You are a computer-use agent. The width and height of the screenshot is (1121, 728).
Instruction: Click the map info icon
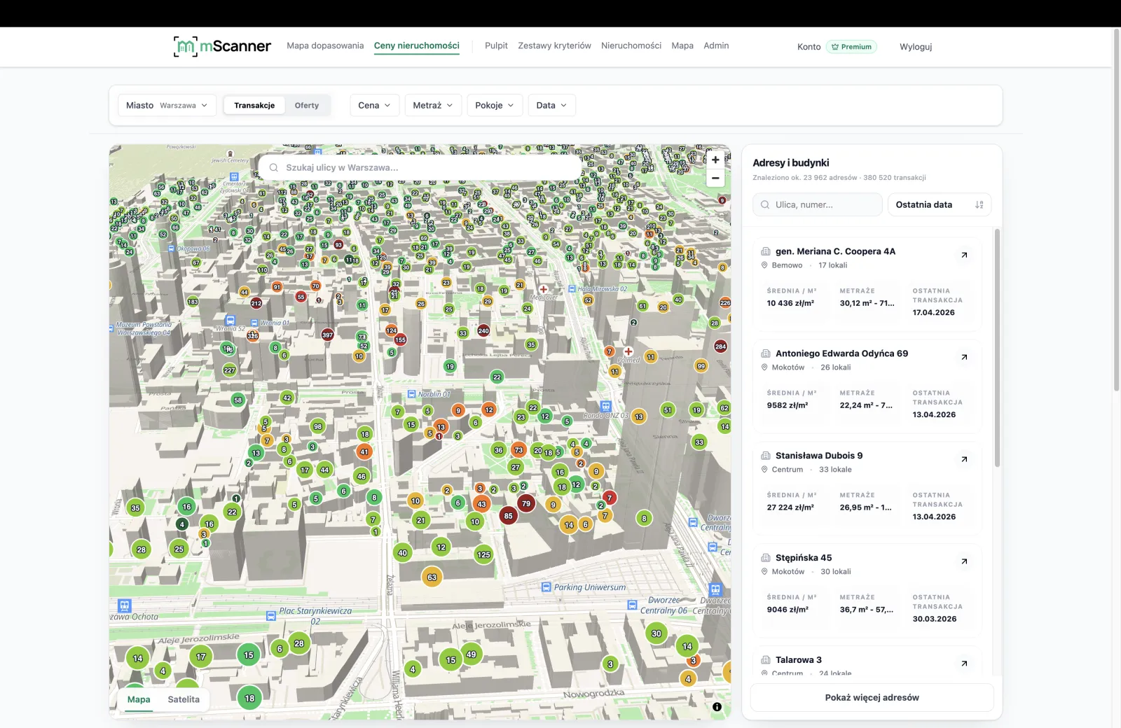tap(717, 707)
